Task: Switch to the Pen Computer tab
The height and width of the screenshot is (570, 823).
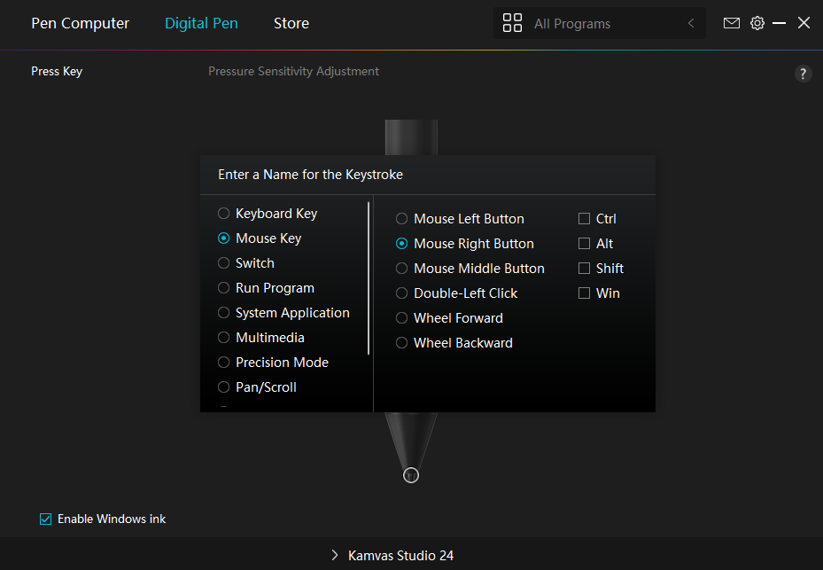Action: [x=80, y=23]
